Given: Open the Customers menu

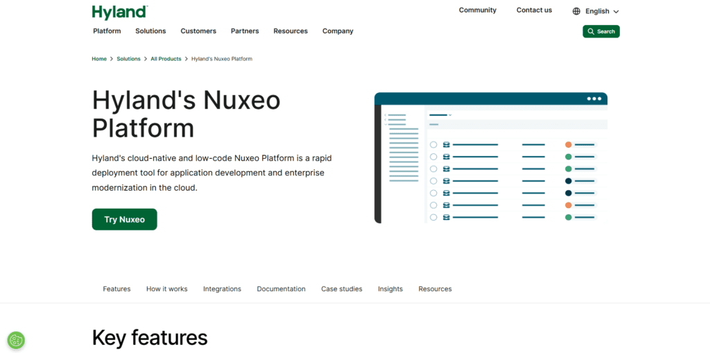Looking at the screenshot, I should tap(198, 31).
